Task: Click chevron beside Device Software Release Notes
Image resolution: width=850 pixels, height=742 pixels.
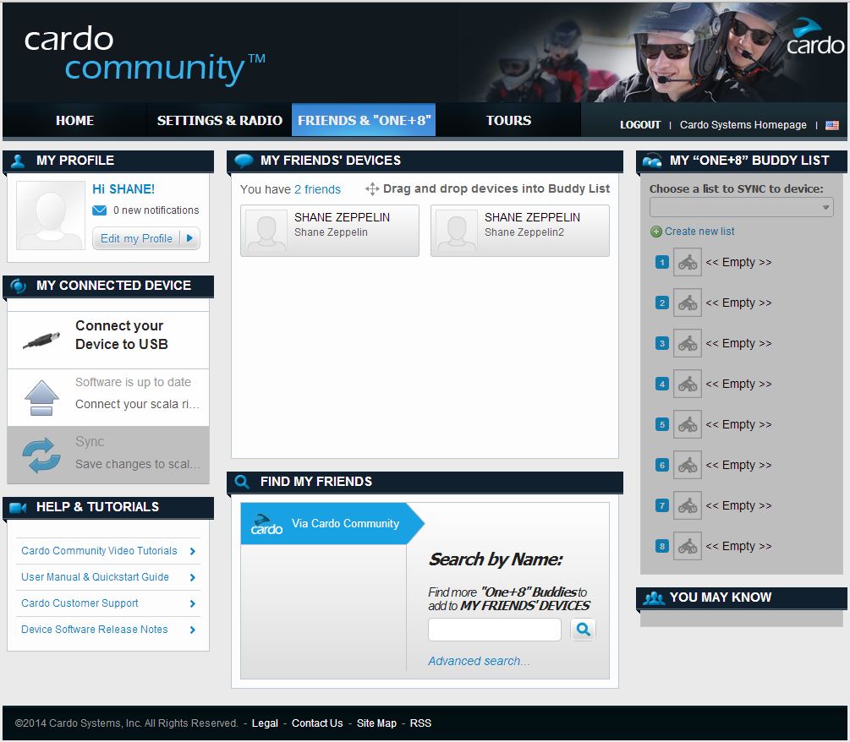Action: 193,630
